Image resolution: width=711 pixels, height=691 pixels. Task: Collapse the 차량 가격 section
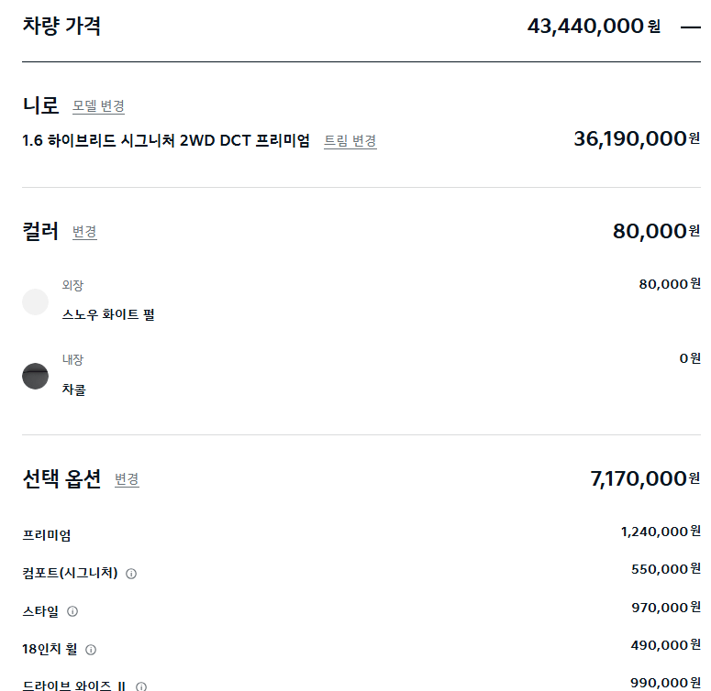click(x=690, y=27)
